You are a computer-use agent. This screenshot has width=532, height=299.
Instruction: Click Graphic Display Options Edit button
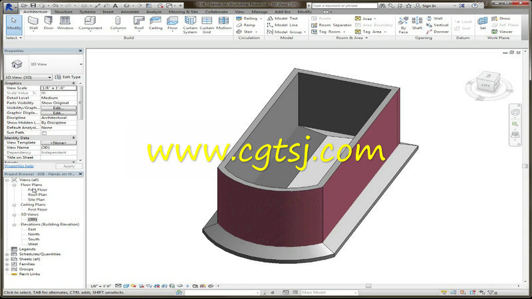coord(59,113)
